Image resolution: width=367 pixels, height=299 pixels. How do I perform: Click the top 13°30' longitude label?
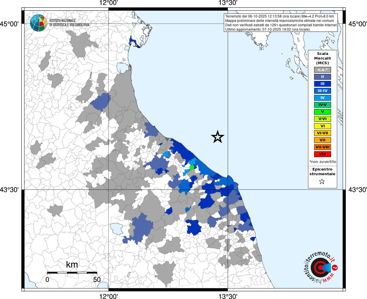click(228, 3)
